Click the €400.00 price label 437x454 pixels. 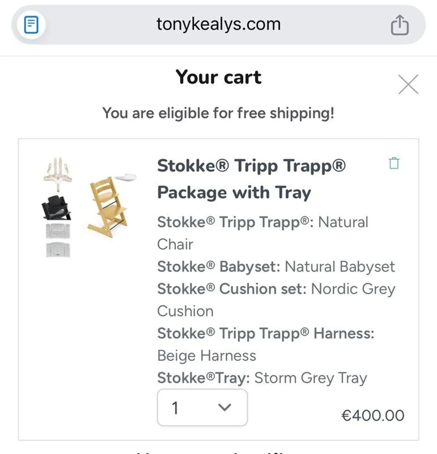click(x=373, y=415)
